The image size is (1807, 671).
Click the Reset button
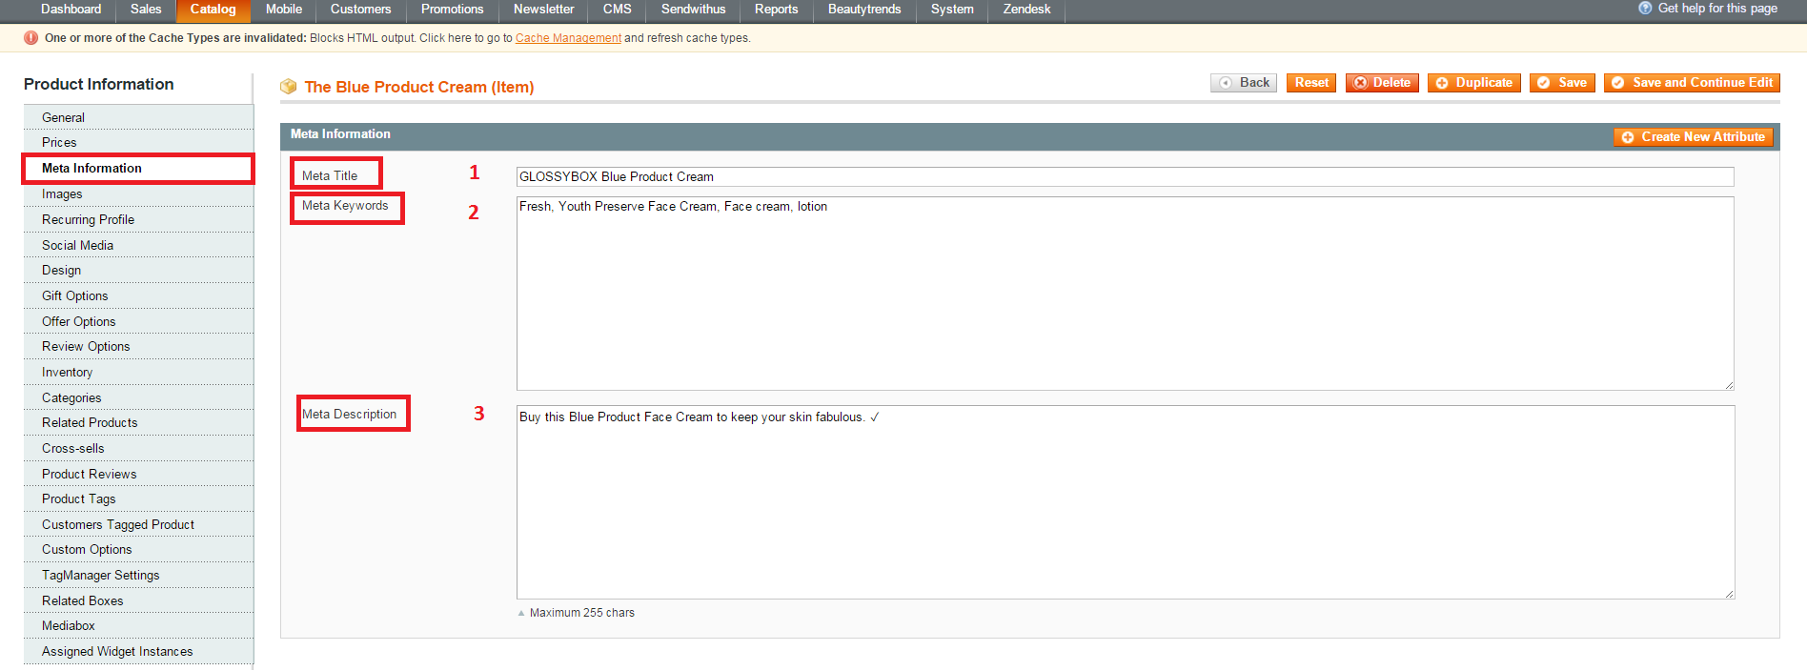point(1311,83)
